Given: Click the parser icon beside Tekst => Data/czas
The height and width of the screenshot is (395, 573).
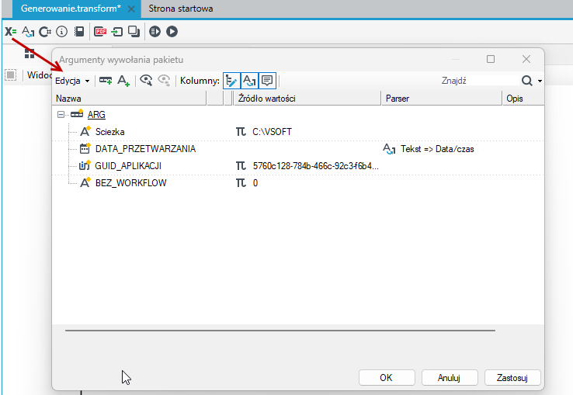Looking at the screenshot, I should click(x=389, y=149).
